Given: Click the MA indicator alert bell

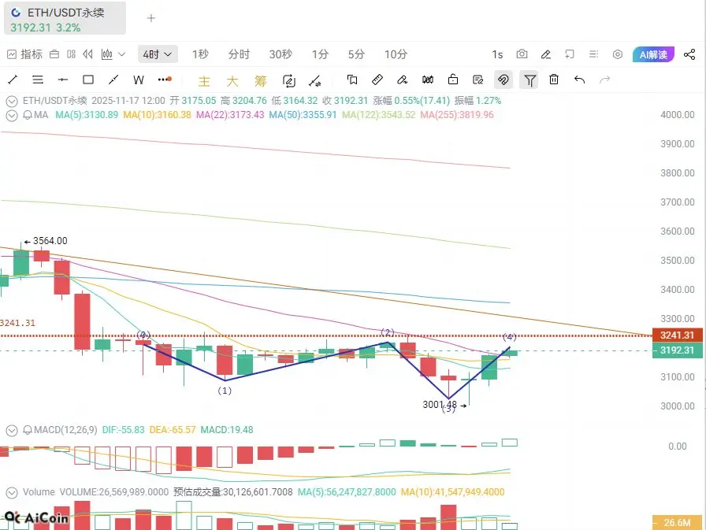Looking at the screenshot, I should (x=28, y=115).
